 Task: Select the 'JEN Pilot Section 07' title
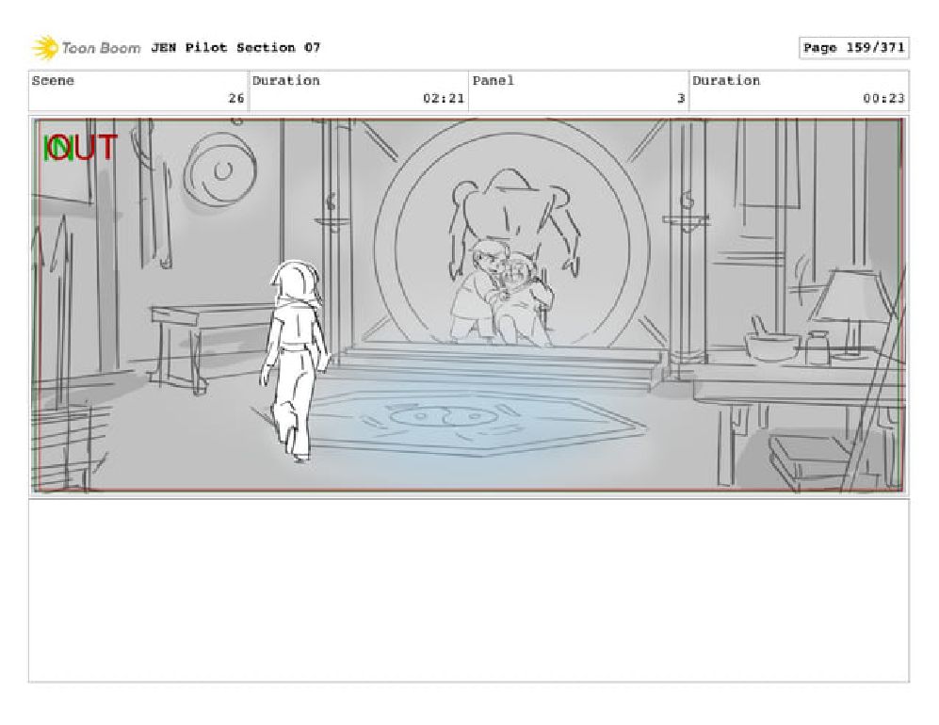[235, 47]
